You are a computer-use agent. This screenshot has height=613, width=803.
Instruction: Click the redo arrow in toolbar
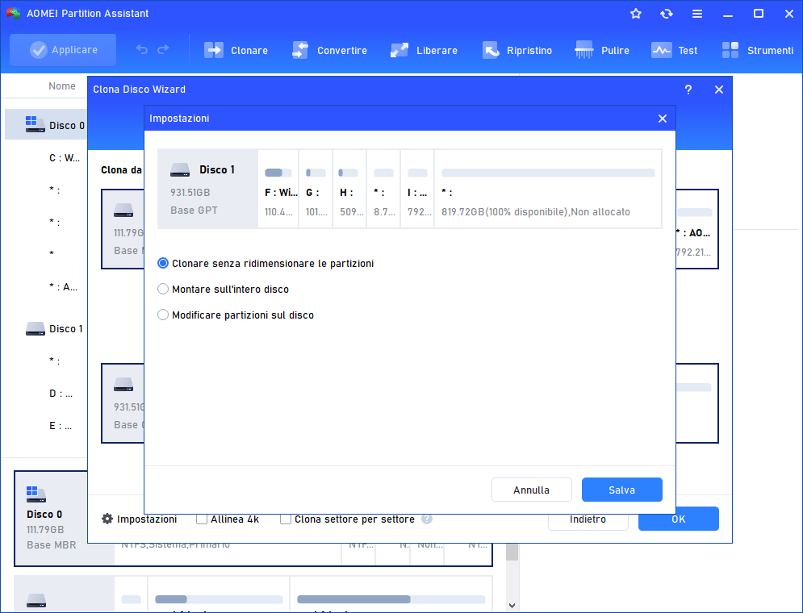coord(163,50)
